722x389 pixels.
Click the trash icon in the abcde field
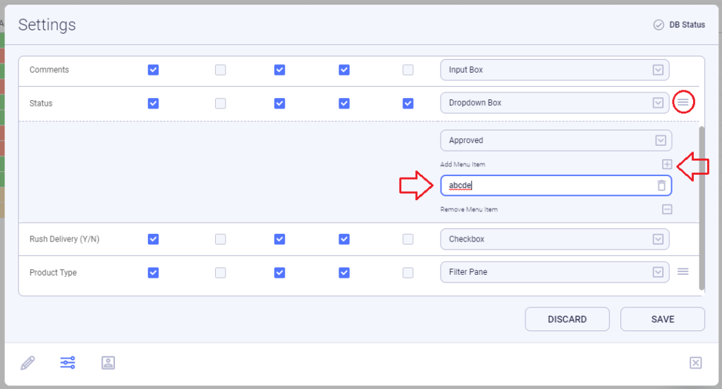pos(661,185)
